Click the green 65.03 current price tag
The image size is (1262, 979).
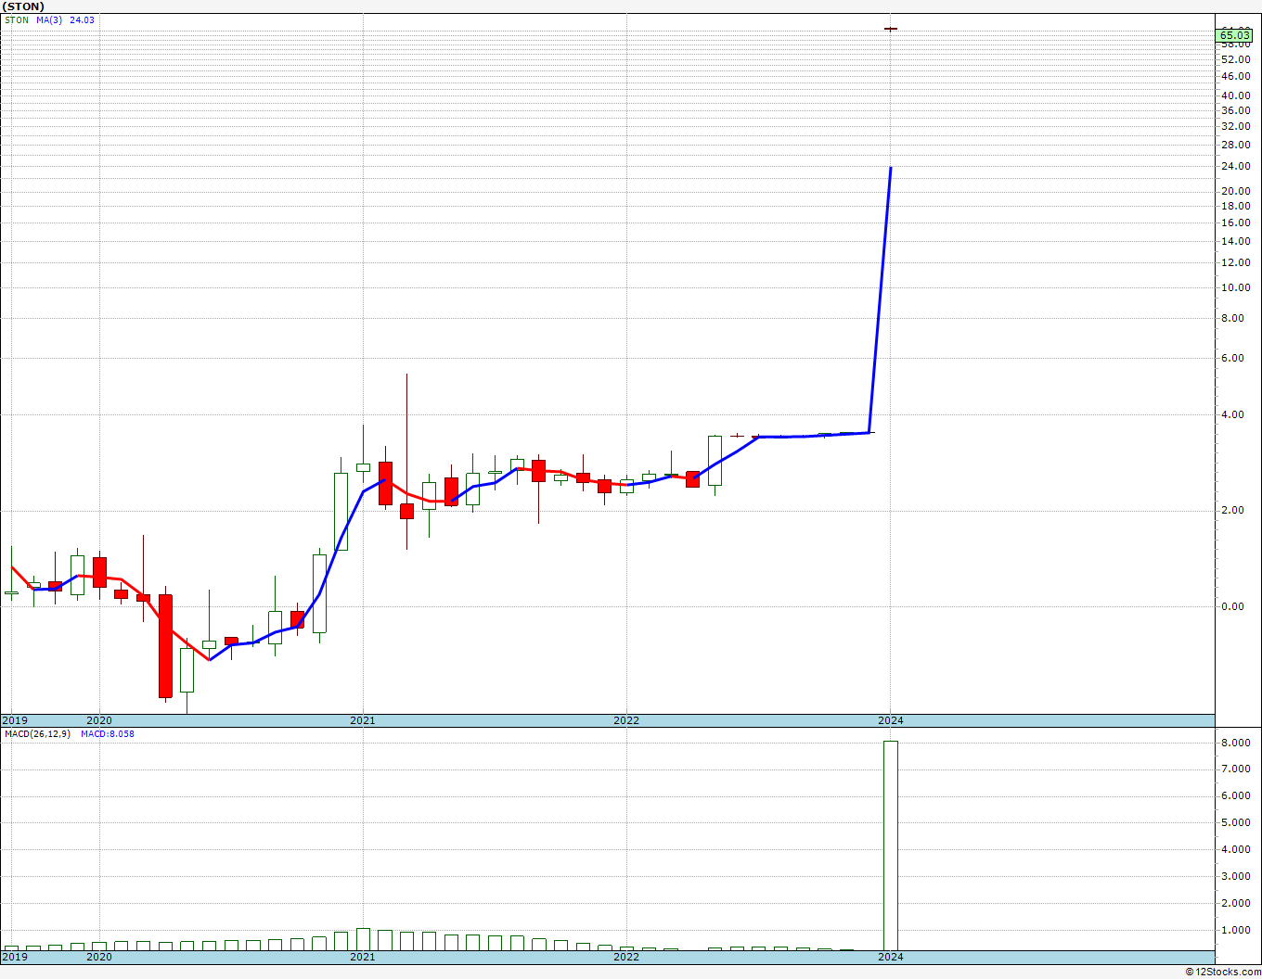1233,35
